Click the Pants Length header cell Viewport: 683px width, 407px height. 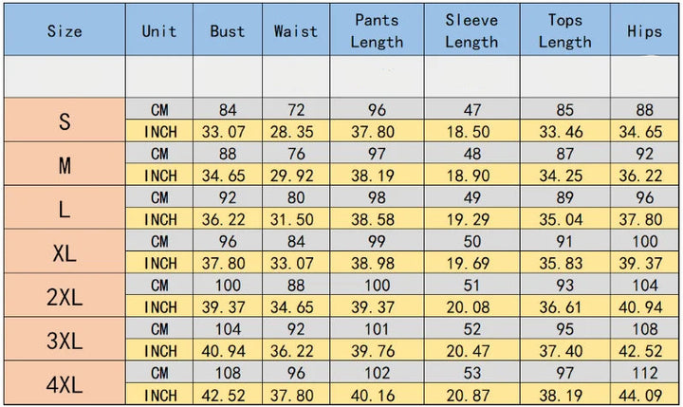[377, 30]
